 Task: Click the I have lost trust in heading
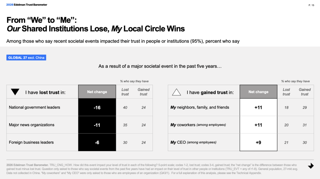click(x=45, y=92)
